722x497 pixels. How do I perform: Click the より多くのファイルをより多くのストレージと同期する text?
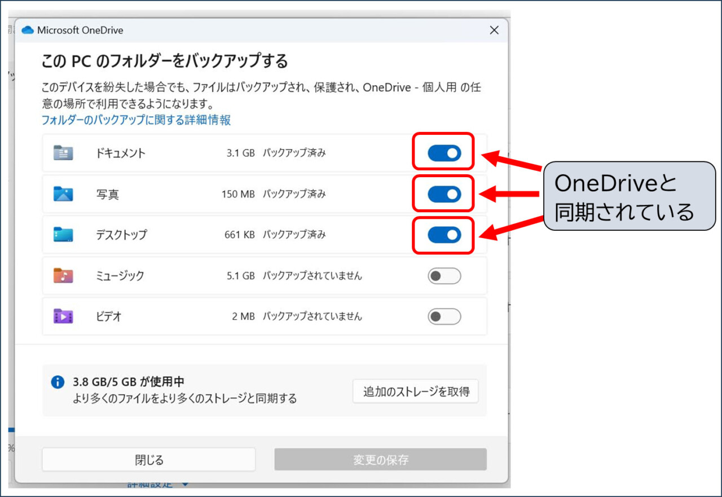184,399
